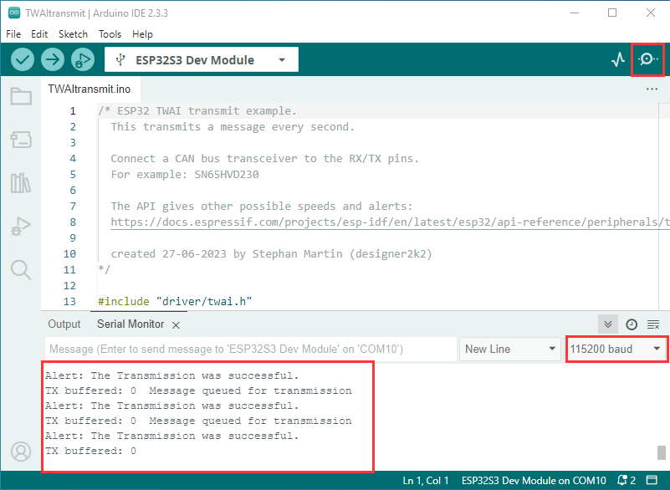Click the 'This transmits a message every second' line
Viewport: 670px width, 490px height.
pyautogui.click(x=233, y=127)
